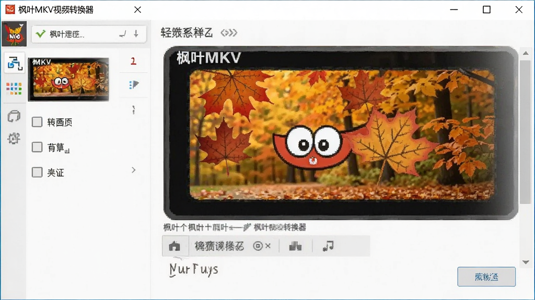Click the home icon in bottom toolbar
Screen dimensions: 535x300
click(x=175, y=246)
